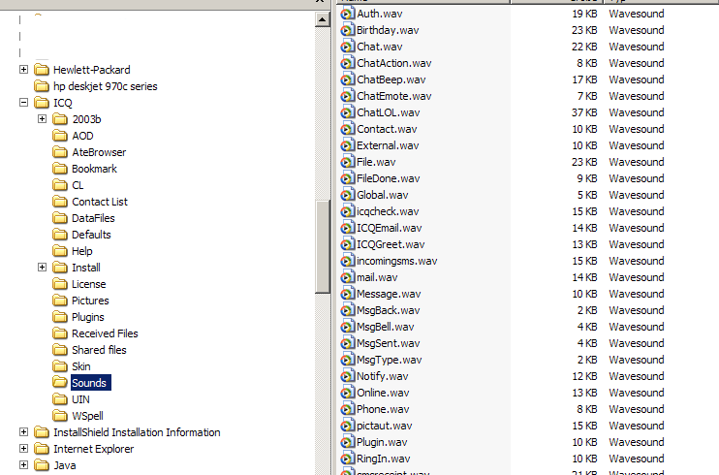Select the Notify.wav file icon
This screenshot has height=475, width=719.
348,376
